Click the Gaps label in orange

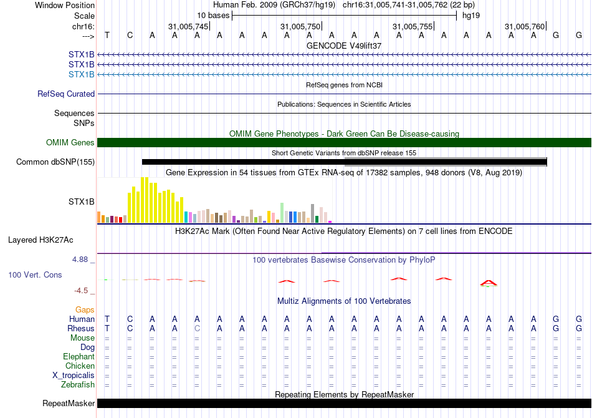(x=85, y=310)
